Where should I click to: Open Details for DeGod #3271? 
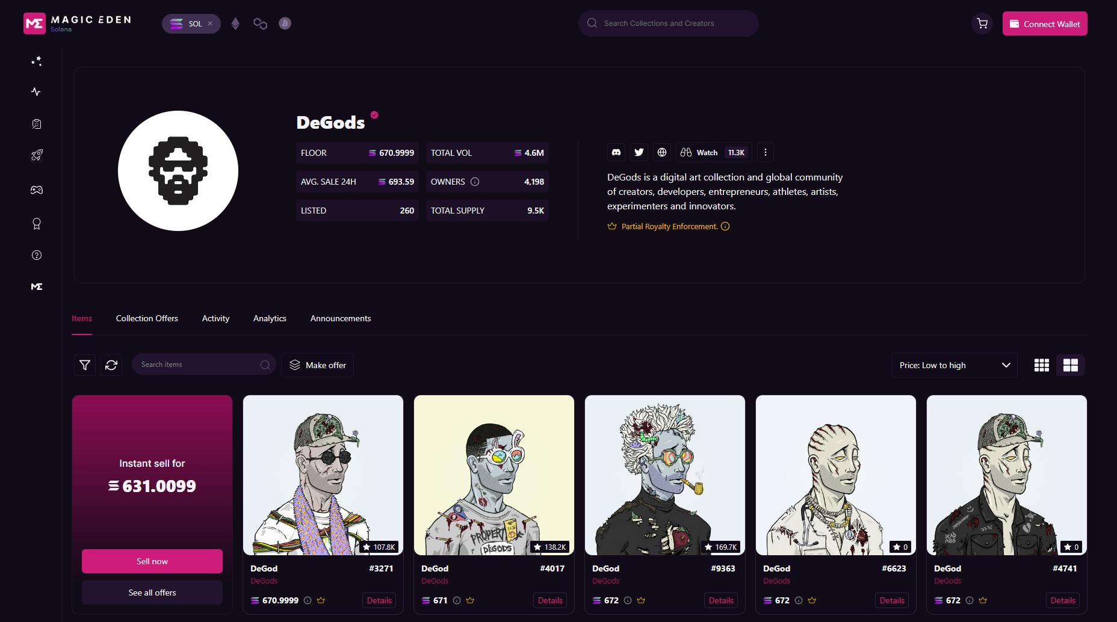pyautogui.click(x=379, y=600)
